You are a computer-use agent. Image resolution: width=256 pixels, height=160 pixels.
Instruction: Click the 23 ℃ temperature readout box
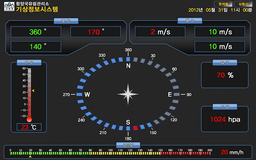click(x=29, y=127)
